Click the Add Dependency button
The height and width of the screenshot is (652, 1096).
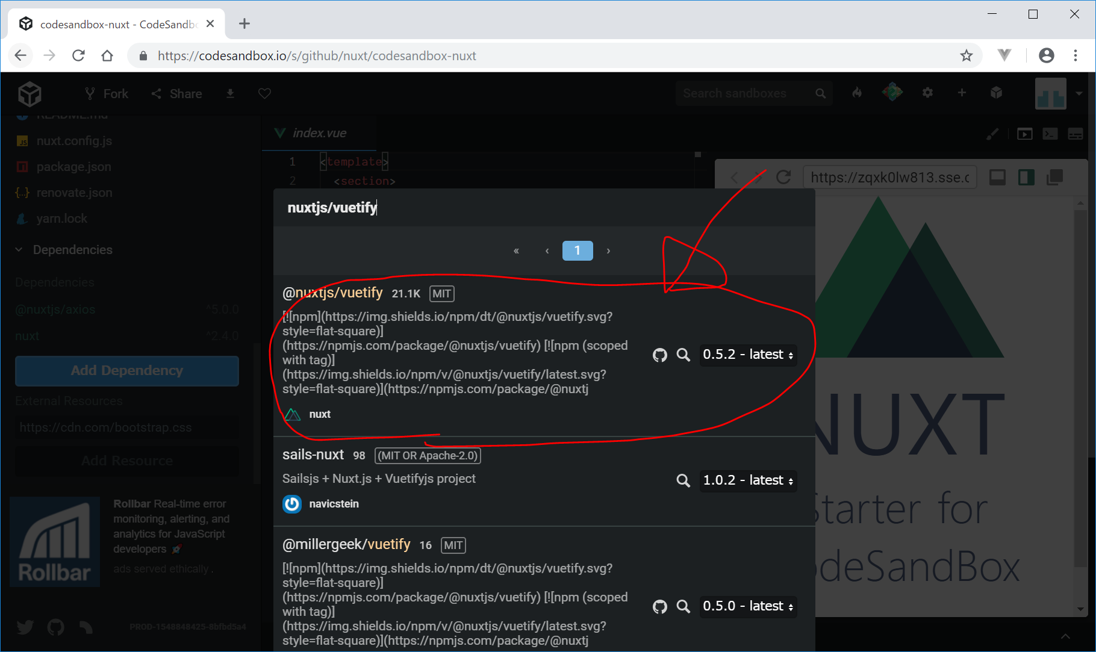127,371
